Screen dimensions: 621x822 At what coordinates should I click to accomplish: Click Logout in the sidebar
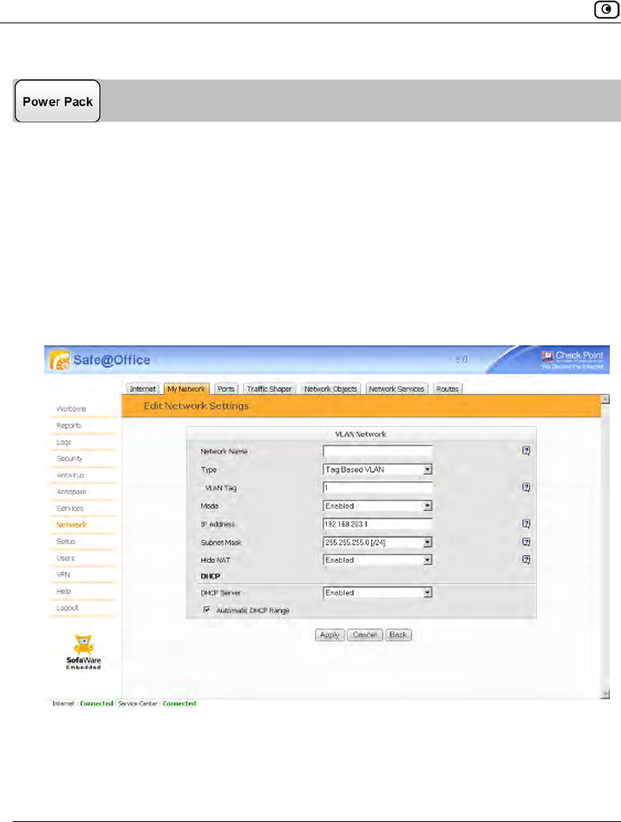tap(67, 608)
